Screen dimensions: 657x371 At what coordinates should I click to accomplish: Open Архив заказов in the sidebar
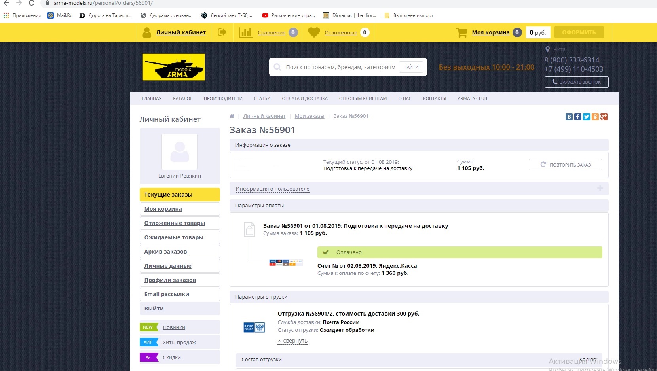(165, 252)
